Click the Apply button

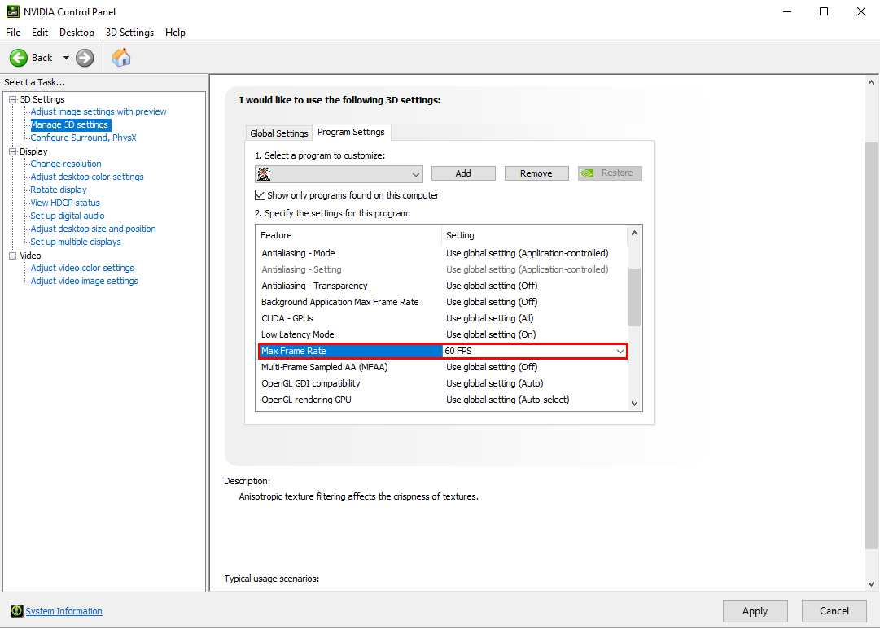755,611
